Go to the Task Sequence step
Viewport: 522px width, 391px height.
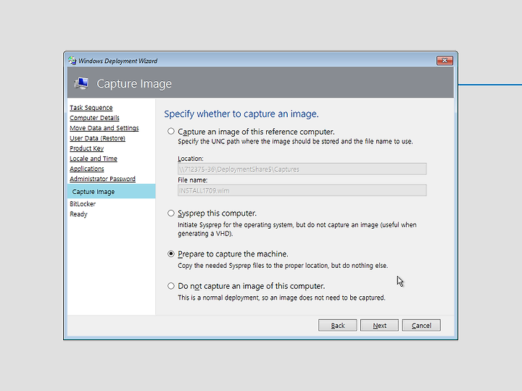[x=91, y=108]
